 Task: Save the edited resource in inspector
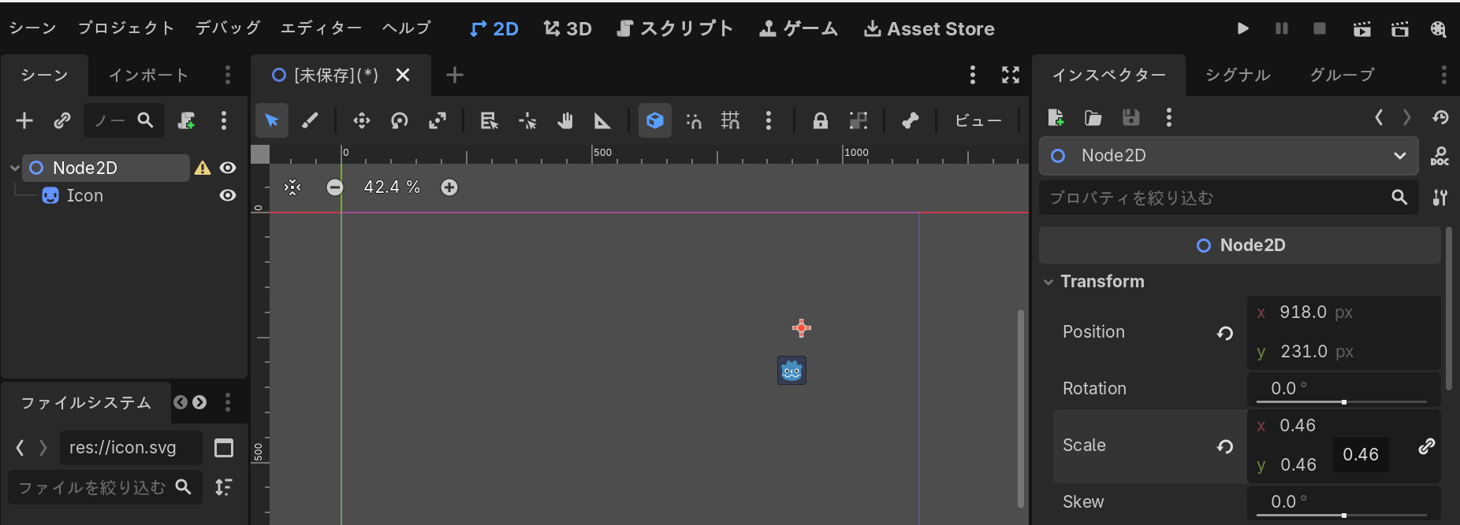click(x=1131, y=118)
